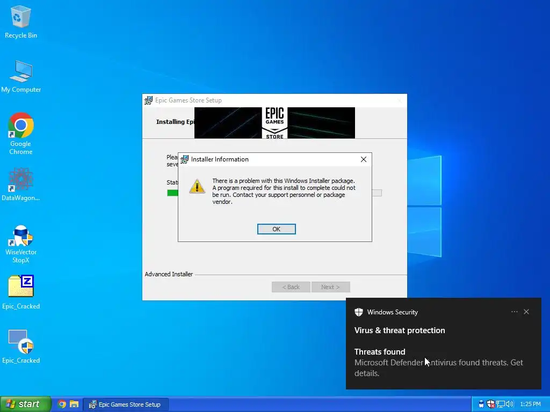Screen dimensions: 550x412
Task: Open the Start menu
Action: click(x=26, y=404)
